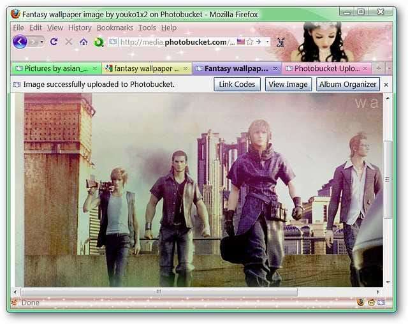
Task: Click the Fantasy wallpaper image
Action: 203,190
